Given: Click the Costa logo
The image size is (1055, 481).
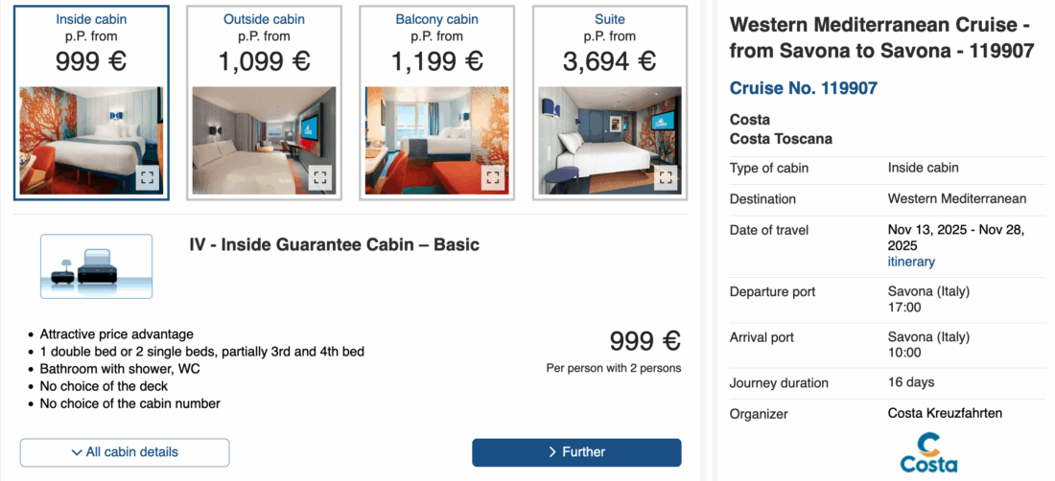Looking at the screenshot, I should [928, 452].
